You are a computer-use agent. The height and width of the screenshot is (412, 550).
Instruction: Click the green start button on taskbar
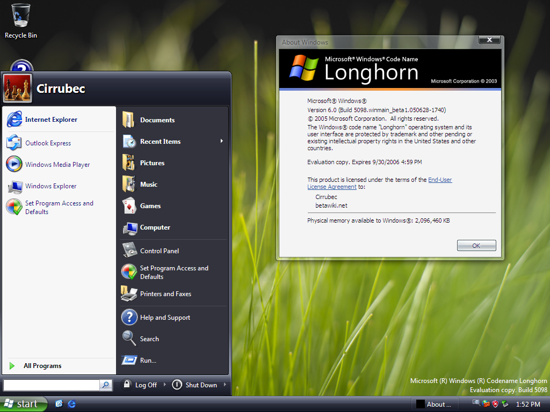pyautogui.click(x=23, y=404)
